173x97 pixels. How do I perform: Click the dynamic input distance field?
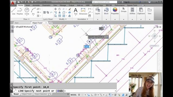click(87, 47)
